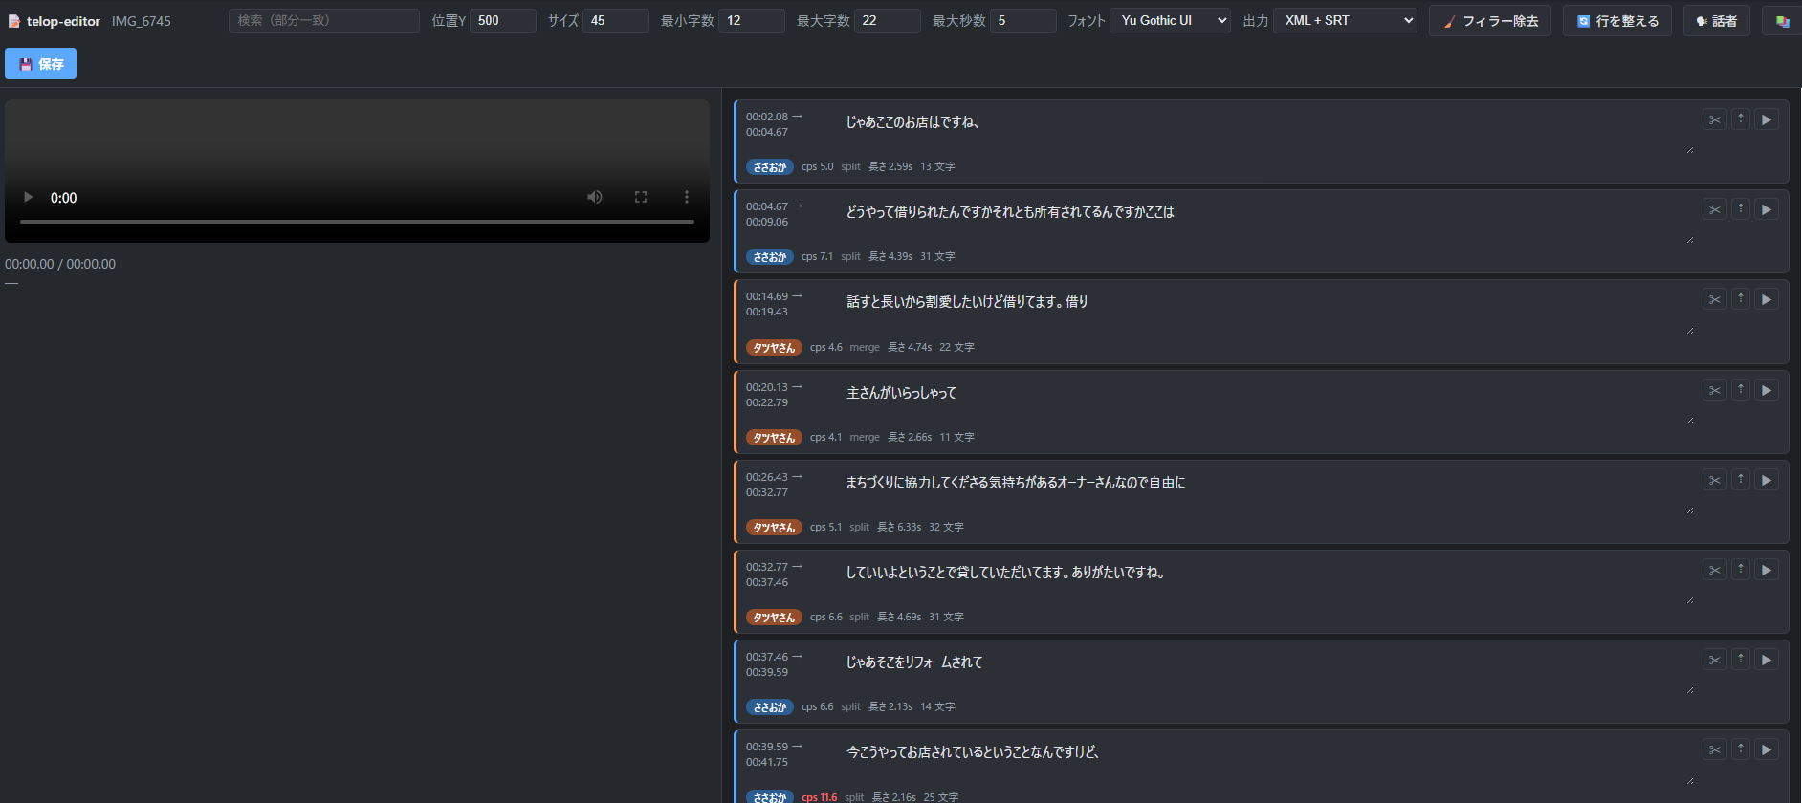
Task: Click the ささおか speaker tag on 00:04.67 row
Action: tap(769, 256)
